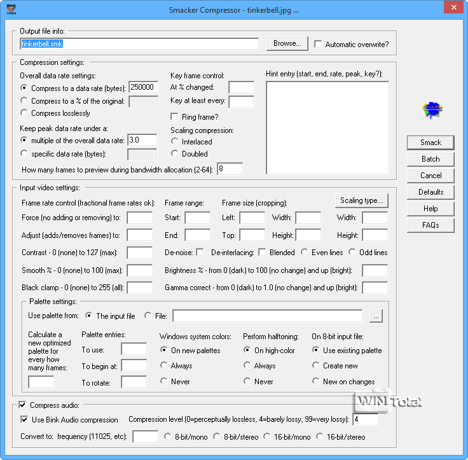The width and height of the screenshot is (468, 460).
Task: Click the Frame range End field
Action: point(197,235)
